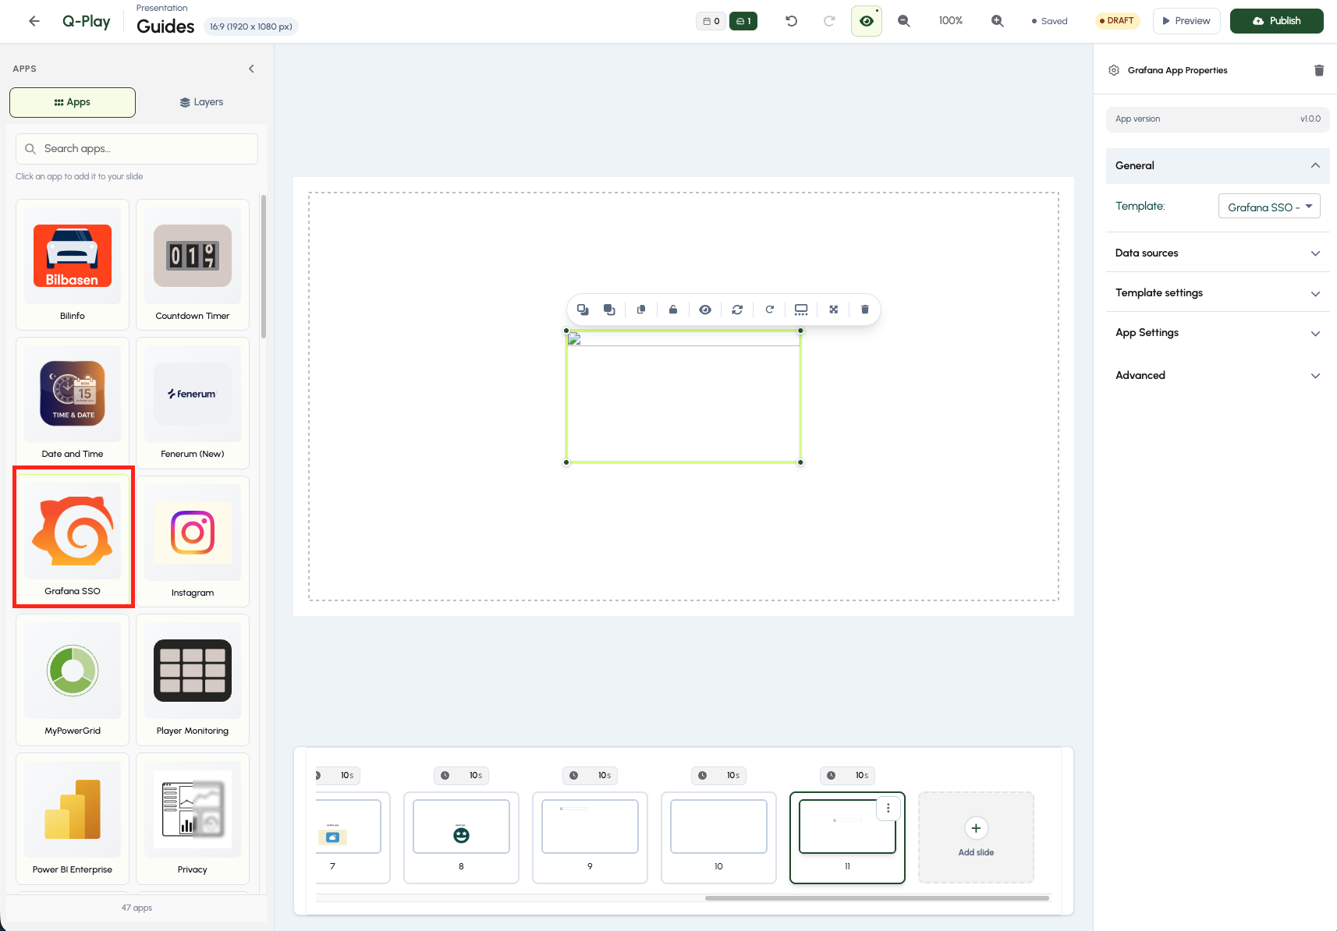Image resolution: width=1337 pixels, height=931 pixels.
Task: Publish the presentation
Action: (1277, 21)
